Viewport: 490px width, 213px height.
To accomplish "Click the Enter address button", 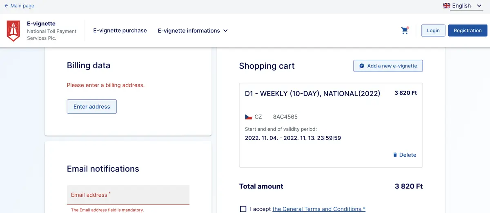I will pyautogui.click(x=92, y=107).
